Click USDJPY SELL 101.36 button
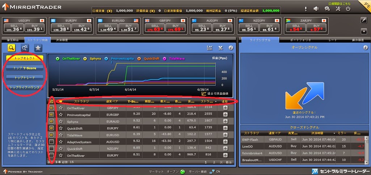The image size is (371, 175). coord(14,28)
